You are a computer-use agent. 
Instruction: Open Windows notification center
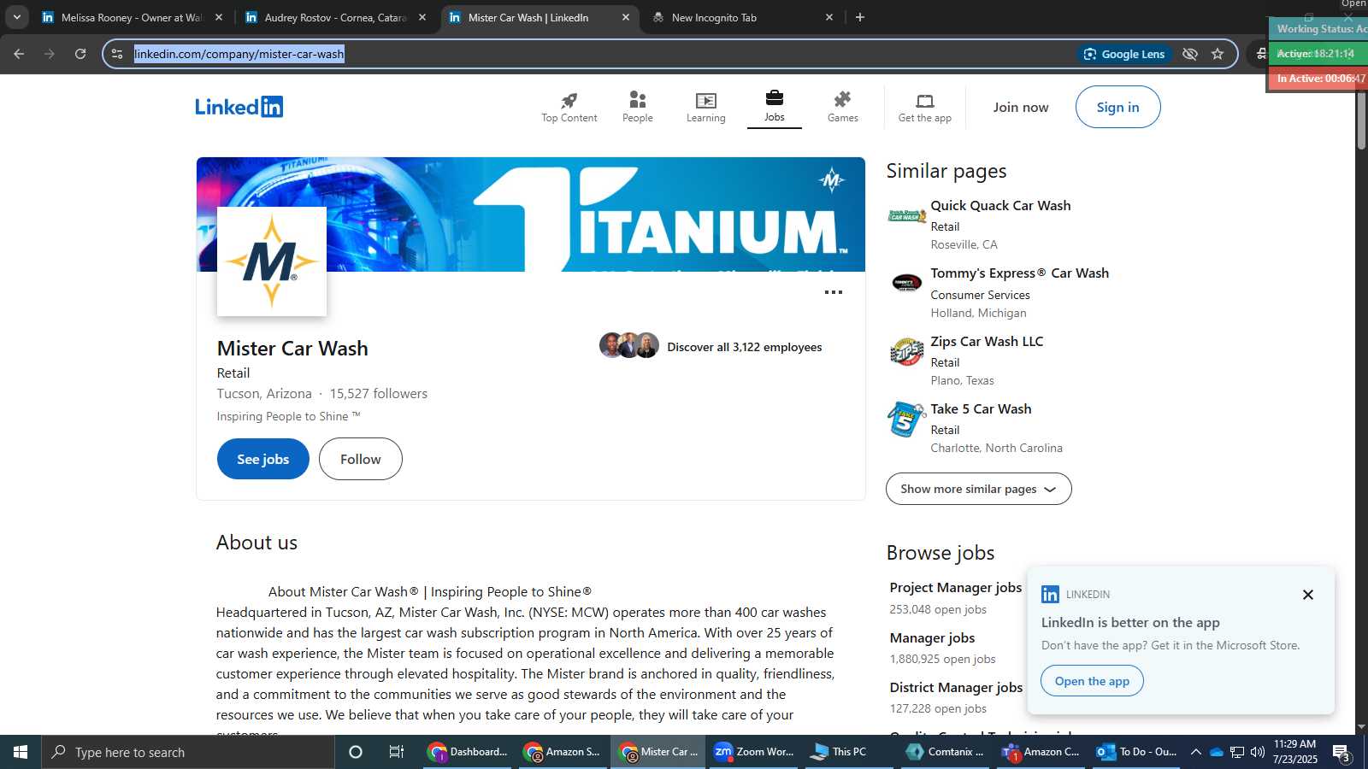[1341, 753]
